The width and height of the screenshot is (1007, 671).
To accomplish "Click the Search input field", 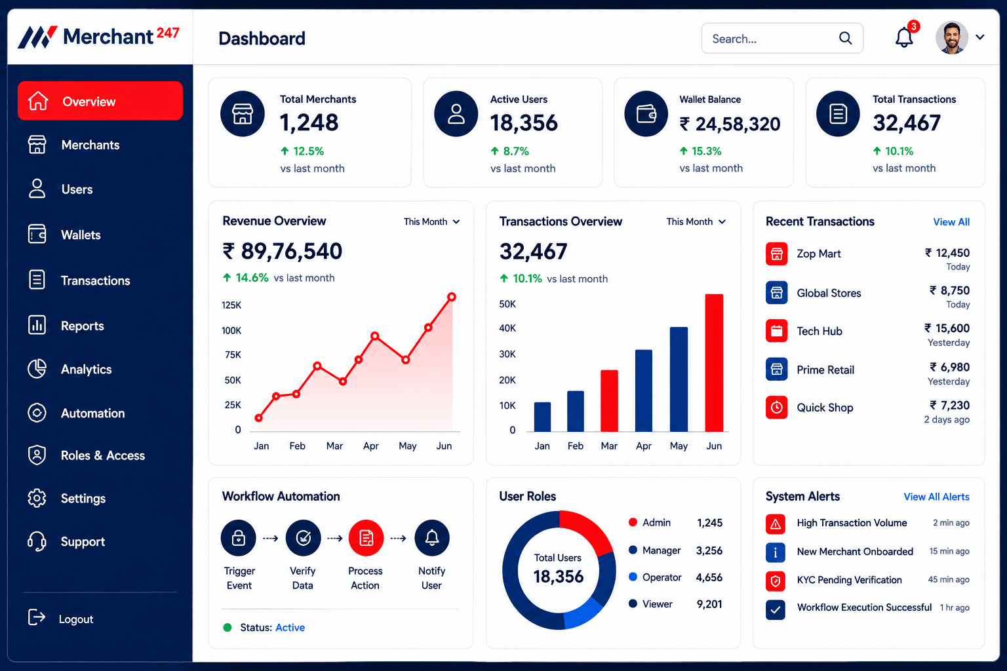I will tap(782, 39).
